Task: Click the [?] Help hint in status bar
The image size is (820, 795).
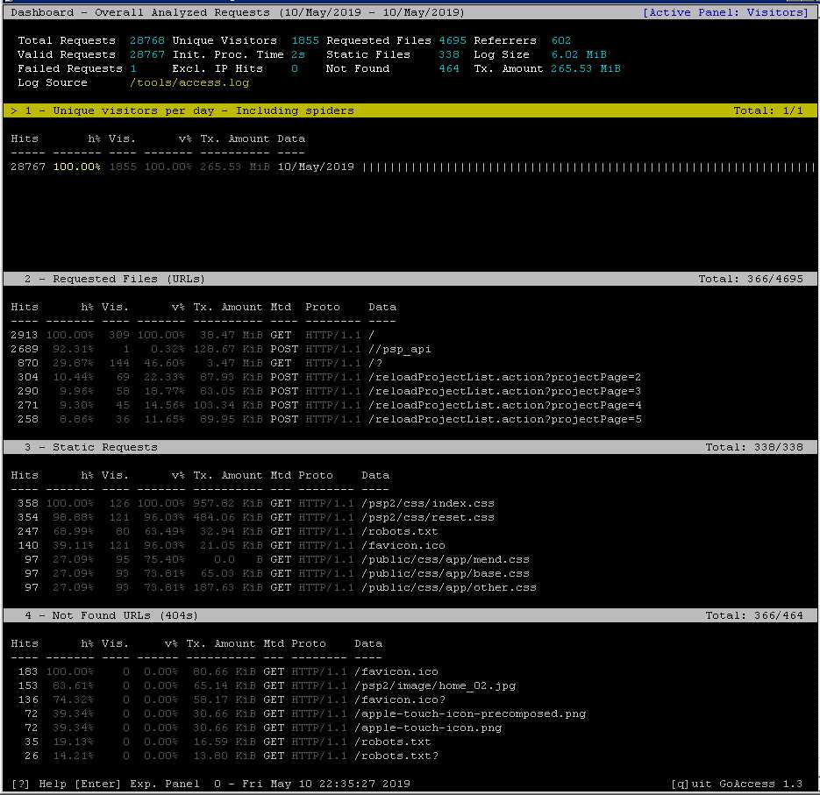Action: click(39, 784)
